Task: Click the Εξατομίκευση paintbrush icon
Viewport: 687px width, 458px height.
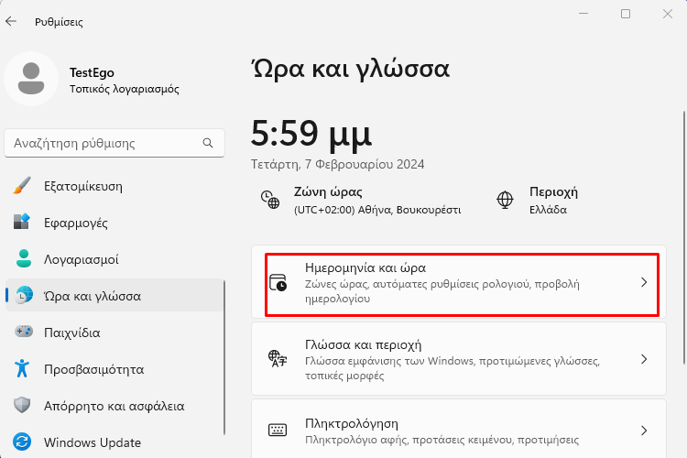Action: [x=22, y=186]
